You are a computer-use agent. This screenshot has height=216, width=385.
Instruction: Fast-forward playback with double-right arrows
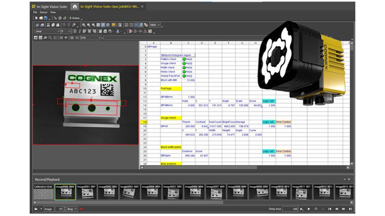click(343, 209)
